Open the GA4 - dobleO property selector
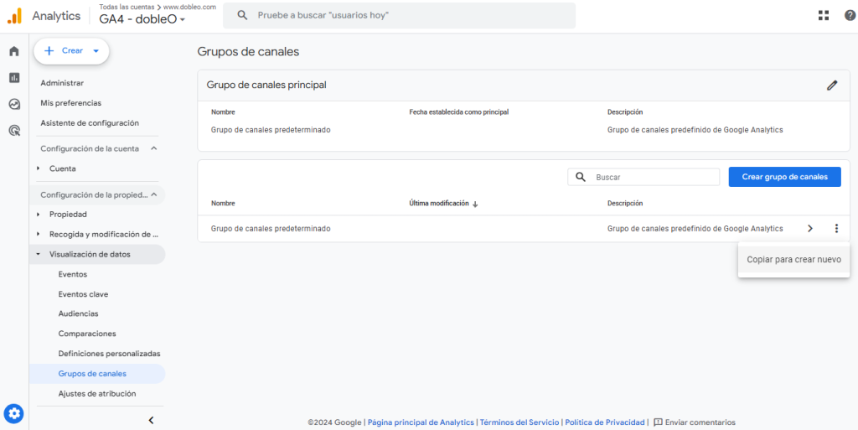The height and width of the screenshot is (430, 858). [142, 19]
